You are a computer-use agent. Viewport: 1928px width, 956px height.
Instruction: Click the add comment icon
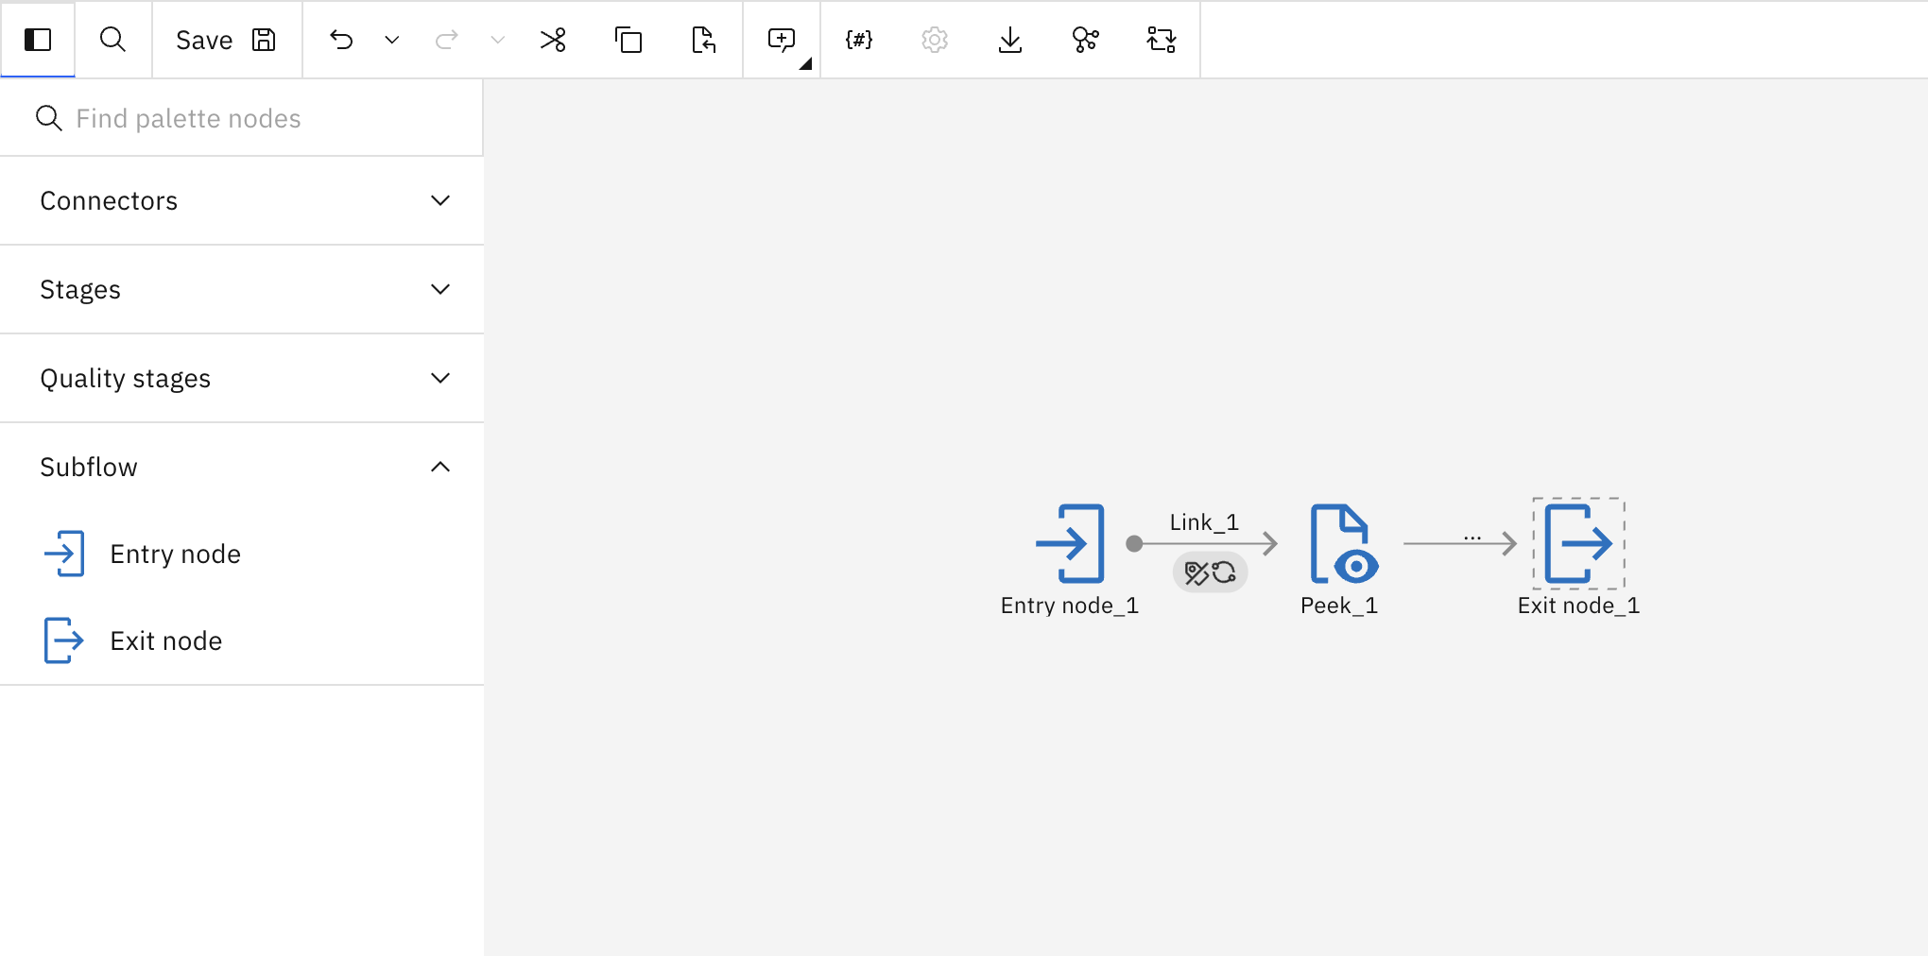(782, 40)
